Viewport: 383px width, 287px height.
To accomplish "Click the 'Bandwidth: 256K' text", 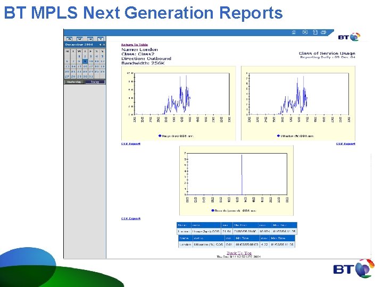I will [x=143, y=63].
